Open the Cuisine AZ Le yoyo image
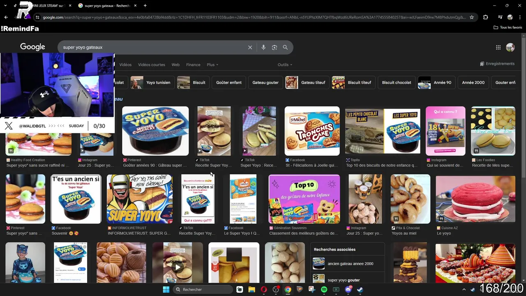 coord(475,199)
